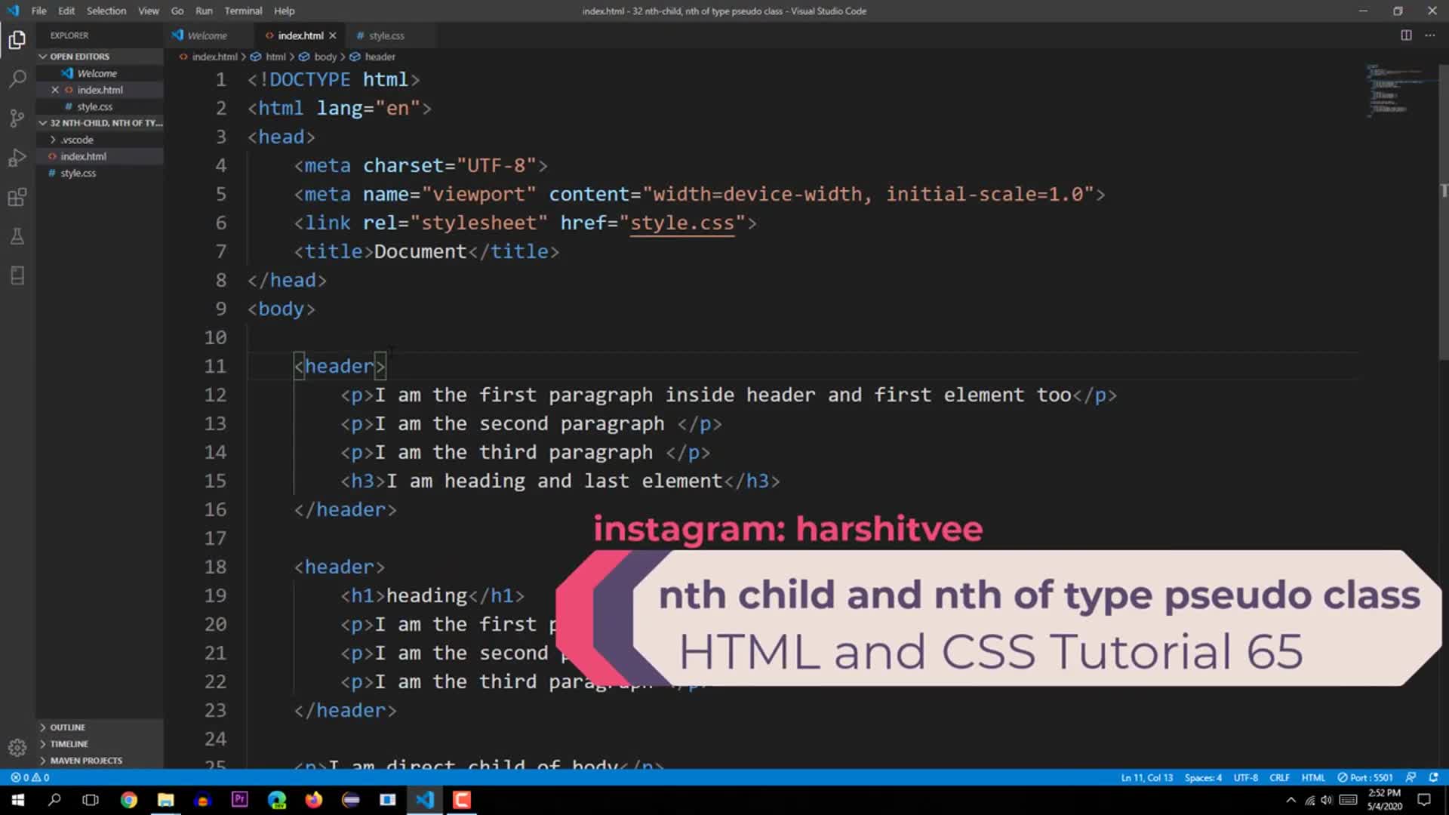Image resolution: width=1449 pixels, height=815 pixels.
Task: Open the Windows Start menu
Action: pyautogui.click(x=17, y=800)
